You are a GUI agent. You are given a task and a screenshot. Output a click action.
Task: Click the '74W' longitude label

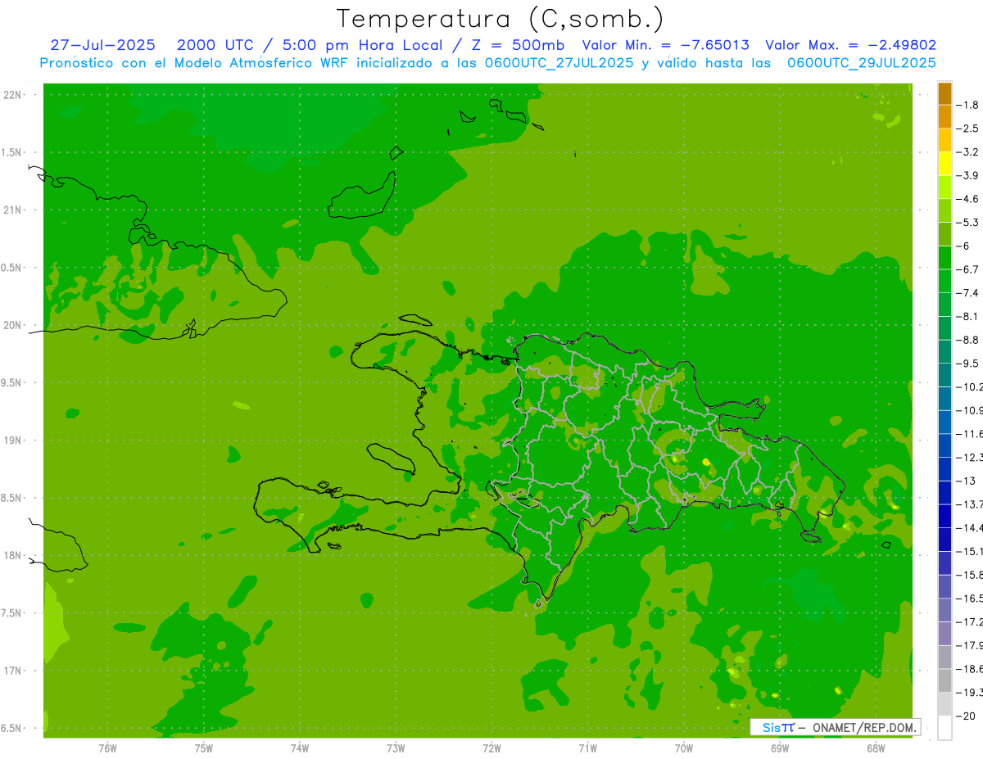pos(300,748)
